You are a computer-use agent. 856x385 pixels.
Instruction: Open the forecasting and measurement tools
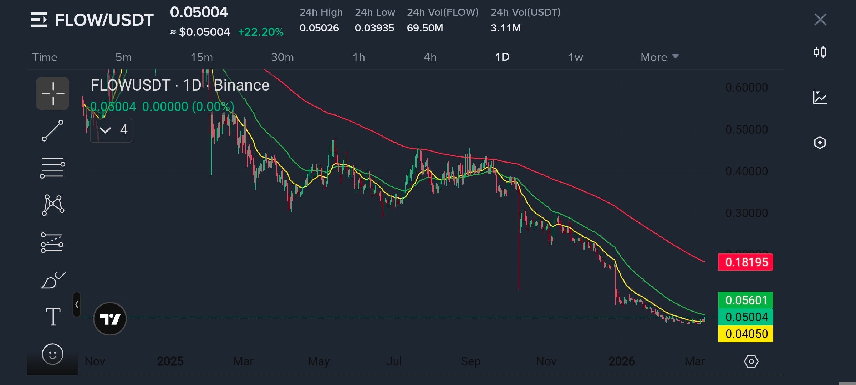click(x=52, y=242)
